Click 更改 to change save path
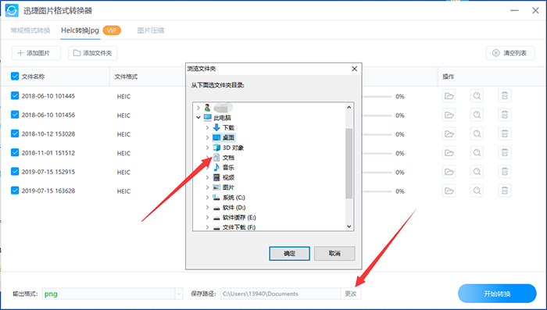This screenshot has height=310, width=547. tap(351, 294)
